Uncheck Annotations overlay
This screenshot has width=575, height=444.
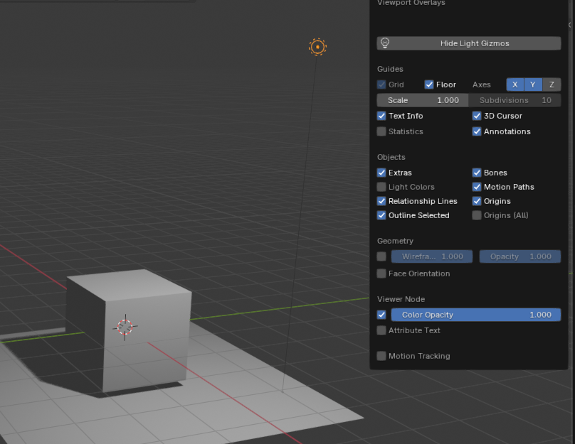click(477, 131)
